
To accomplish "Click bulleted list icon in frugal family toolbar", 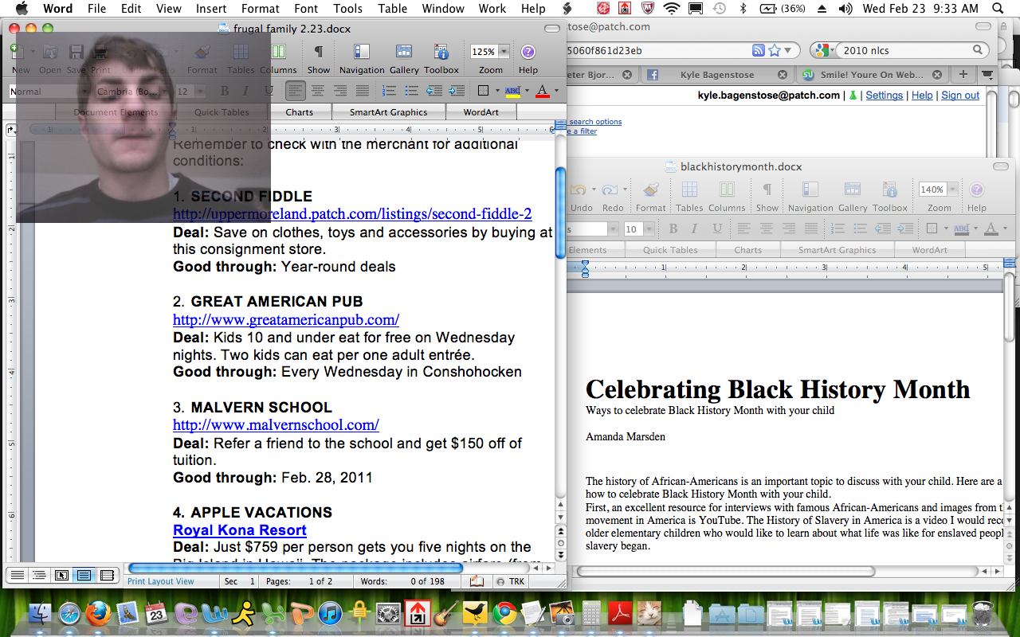I will click(411, 91).
